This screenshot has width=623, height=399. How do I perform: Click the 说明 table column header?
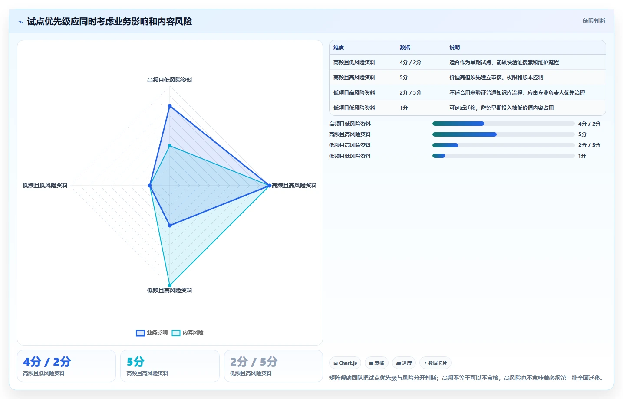point(455,48)
